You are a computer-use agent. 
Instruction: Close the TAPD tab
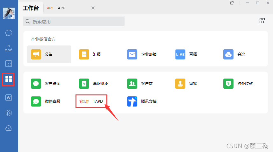(x=93, y=8)
